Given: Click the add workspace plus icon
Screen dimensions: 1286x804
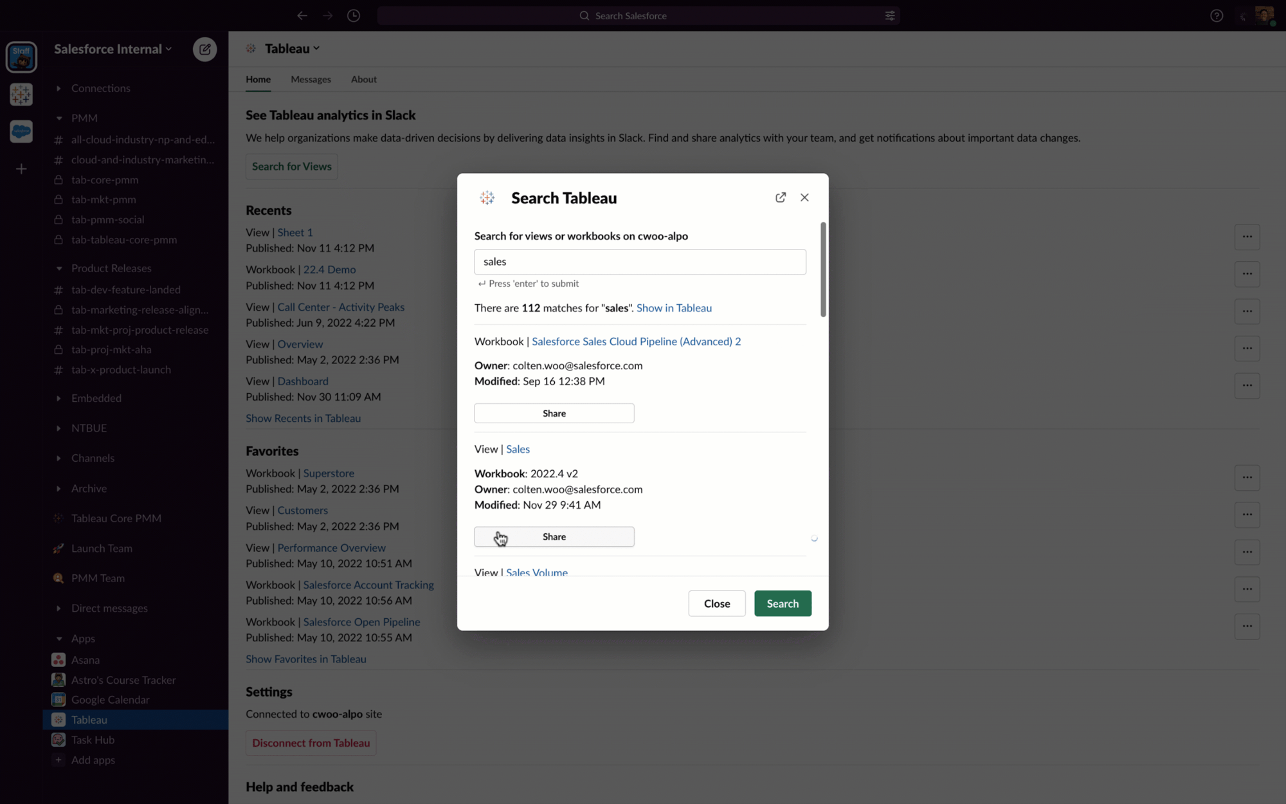Looking at the screenshot, I should (21, 169).
